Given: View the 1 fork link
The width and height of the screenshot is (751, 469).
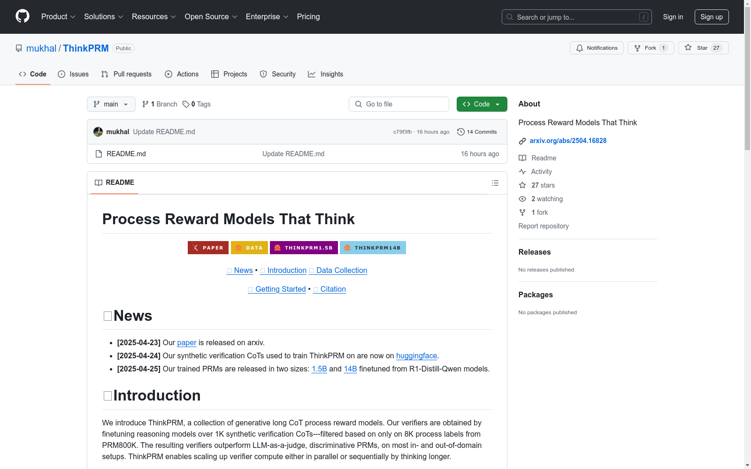Looking at the screenshot, I should coord(533,212).
